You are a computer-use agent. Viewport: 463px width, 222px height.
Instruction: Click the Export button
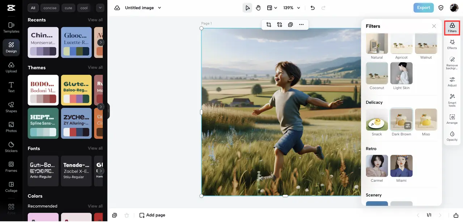424,8
